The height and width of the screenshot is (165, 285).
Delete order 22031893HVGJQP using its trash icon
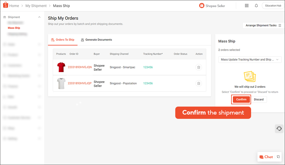tap(199, 83)
